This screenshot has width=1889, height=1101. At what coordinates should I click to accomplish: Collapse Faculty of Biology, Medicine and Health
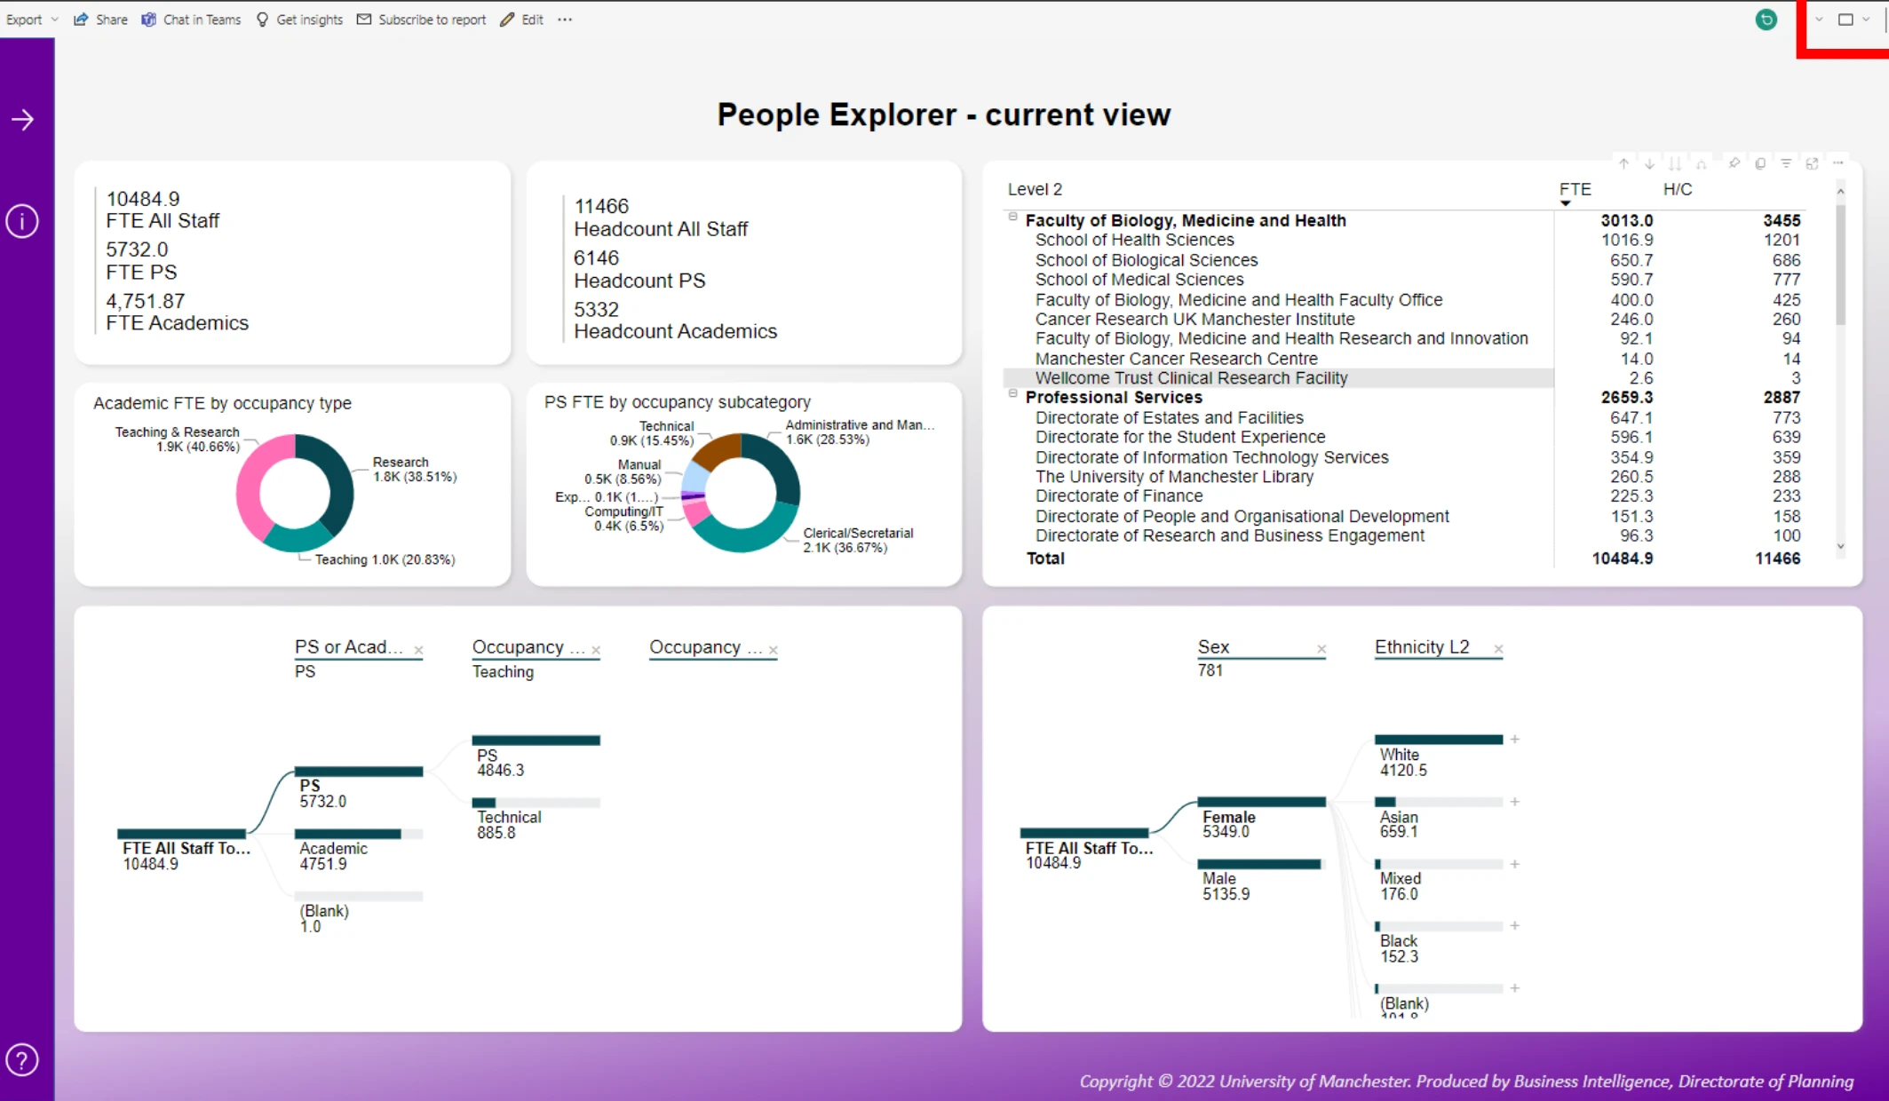coord(1012,216)
